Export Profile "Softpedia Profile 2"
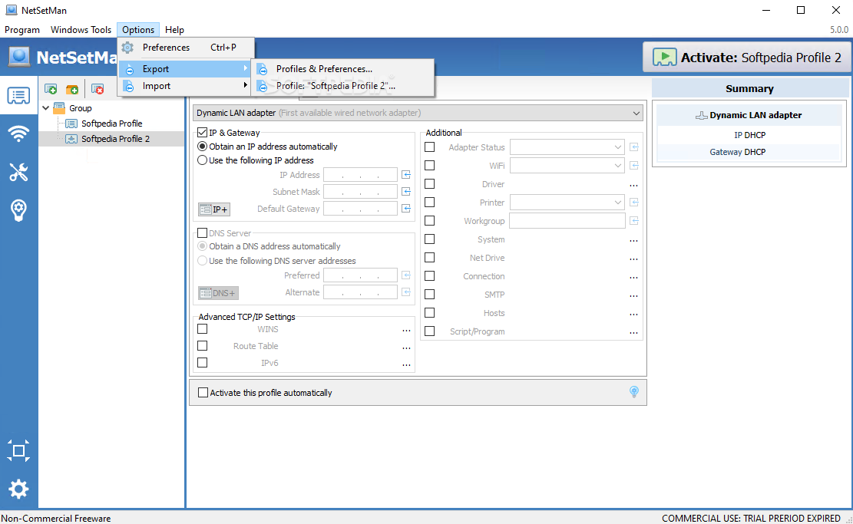The width and height of the screenshot is (853, 524). click(342, 86)
